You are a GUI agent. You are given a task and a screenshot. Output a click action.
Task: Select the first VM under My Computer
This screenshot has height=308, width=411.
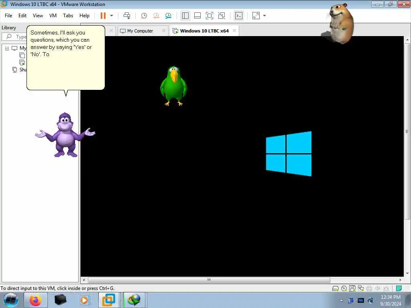click(22, 55)
